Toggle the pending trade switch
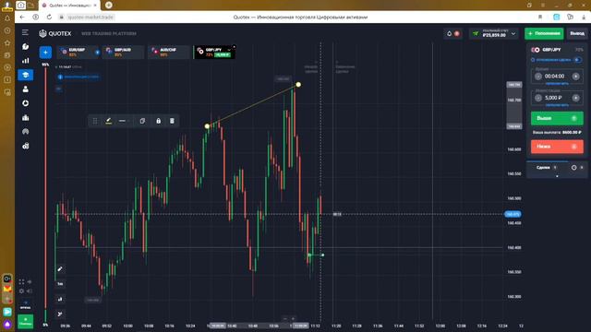 [577, 60]
